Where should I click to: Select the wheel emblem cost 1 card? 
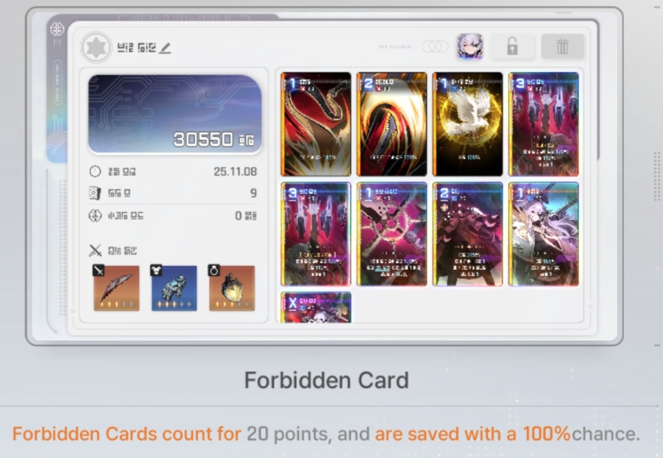click(x=391, y=235)
